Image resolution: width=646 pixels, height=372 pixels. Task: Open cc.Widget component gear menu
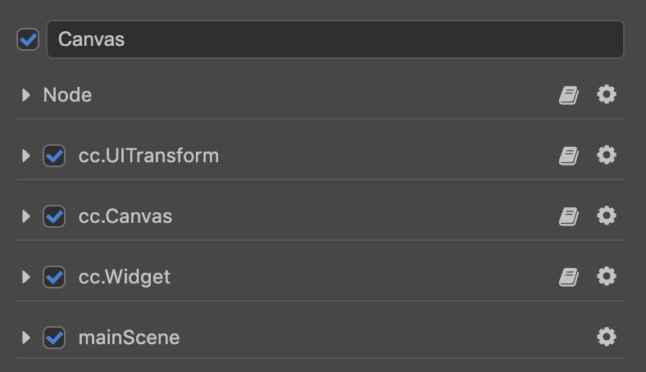[x=607, y=276]
